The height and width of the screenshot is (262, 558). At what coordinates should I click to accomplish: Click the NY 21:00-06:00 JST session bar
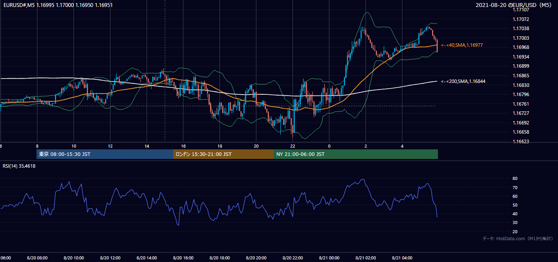(356, 154)
